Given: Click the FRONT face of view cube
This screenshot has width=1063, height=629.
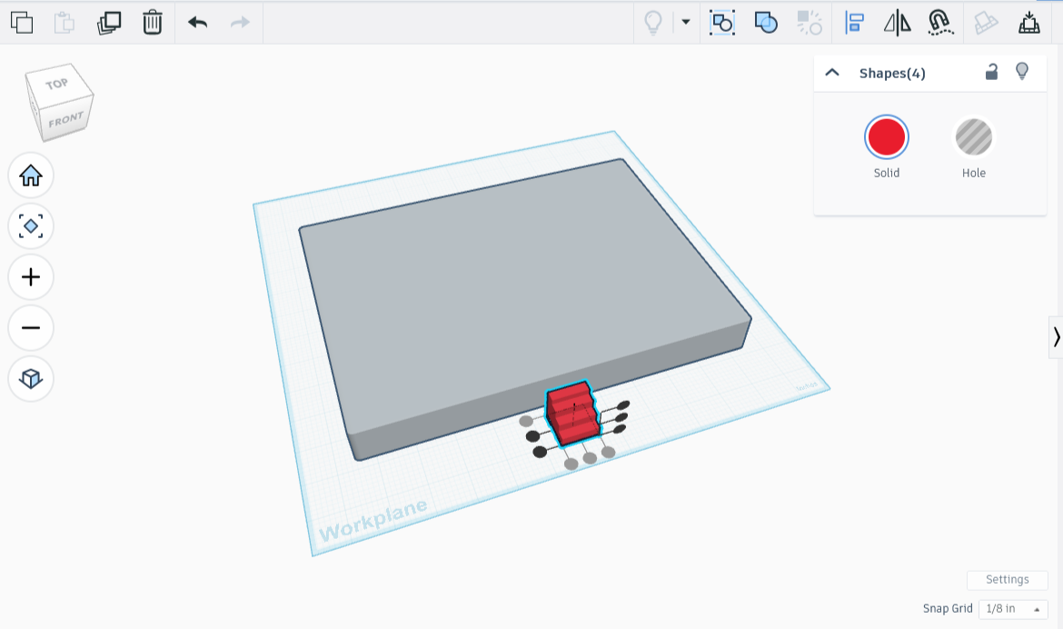Looking at the screenshot, I should pos(66,121).
